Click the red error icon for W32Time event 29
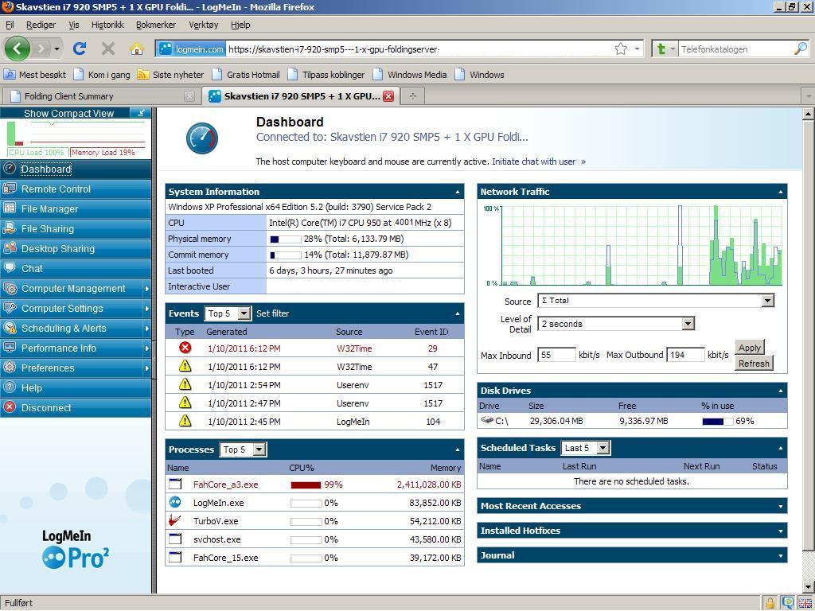The image size is (815, 611). (x=185, y=348)
